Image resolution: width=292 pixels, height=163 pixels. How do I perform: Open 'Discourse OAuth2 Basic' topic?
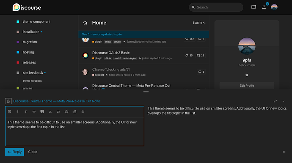coord(111,53)
